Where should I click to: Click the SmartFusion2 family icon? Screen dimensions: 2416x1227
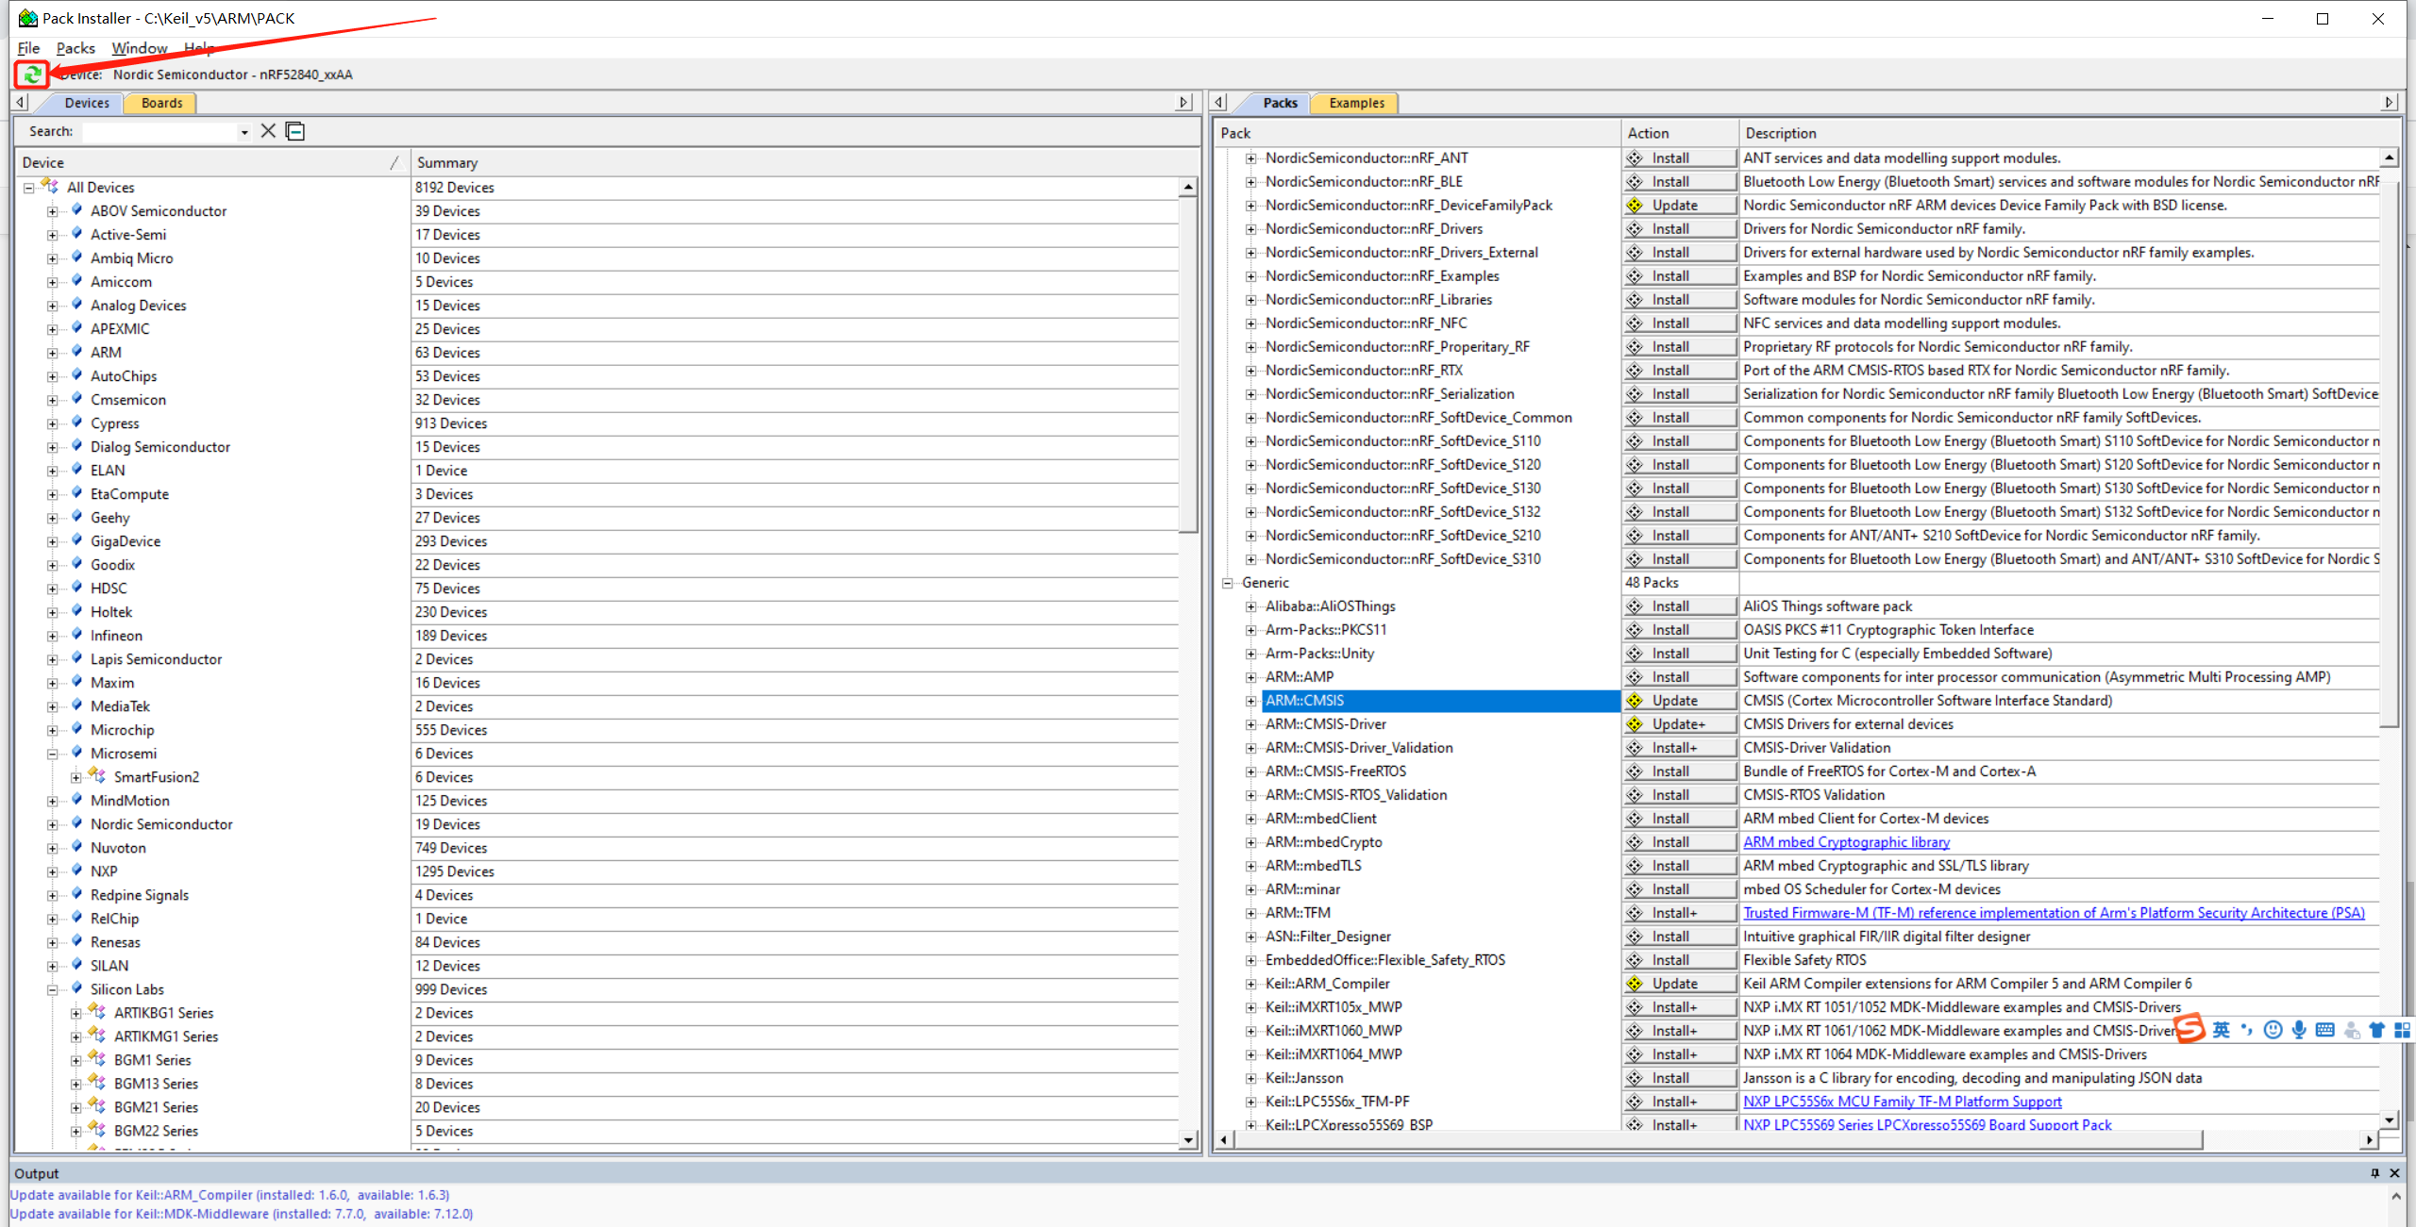(x=97, y=776)
